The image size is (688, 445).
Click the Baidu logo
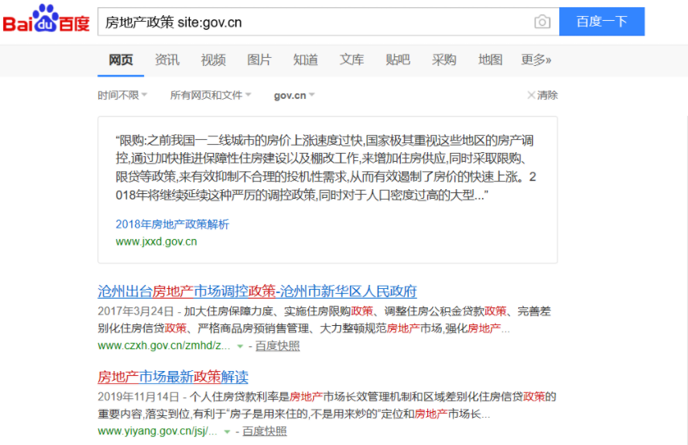click(46, 20)
